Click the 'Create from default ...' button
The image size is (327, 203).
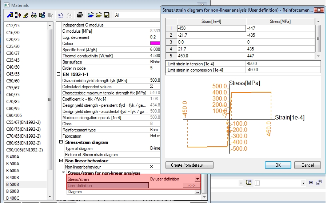tap(189, 165)
